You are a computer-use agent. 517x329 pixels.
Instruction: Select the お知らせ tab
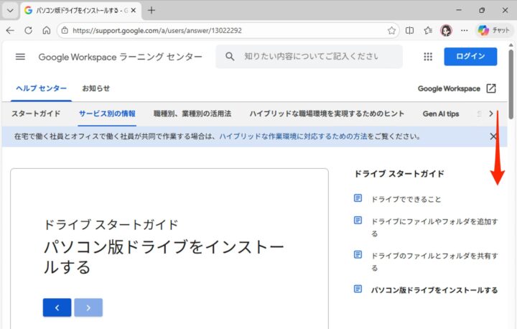(96, 88)
